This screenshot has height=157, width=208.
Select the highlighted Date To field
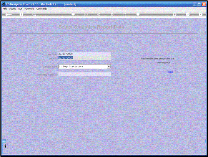coord(85,58)
